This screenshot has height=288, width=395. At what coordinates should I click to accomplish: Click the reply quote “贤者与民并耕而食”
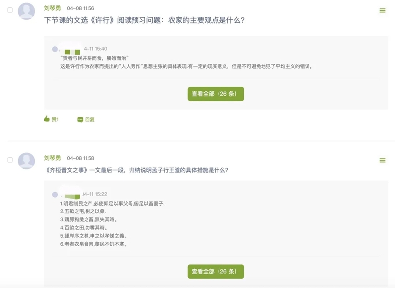94,58
